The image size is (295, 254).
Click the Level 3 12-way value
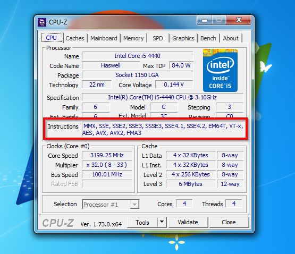230,184
